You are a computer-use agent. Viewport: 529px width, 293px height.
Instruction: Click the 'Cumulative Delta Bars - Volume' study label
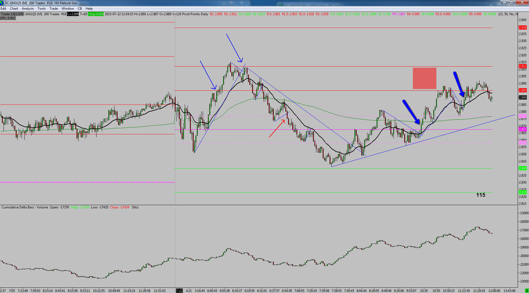pyautogui.click(x=25, y=207)
